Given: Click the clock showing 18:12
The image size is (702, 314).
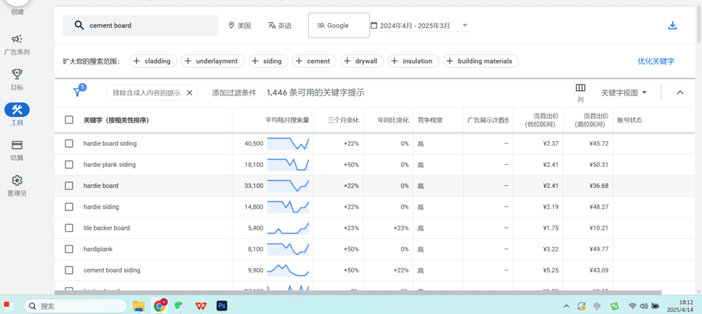Looking at the screenshot, I should click(686, 302).
